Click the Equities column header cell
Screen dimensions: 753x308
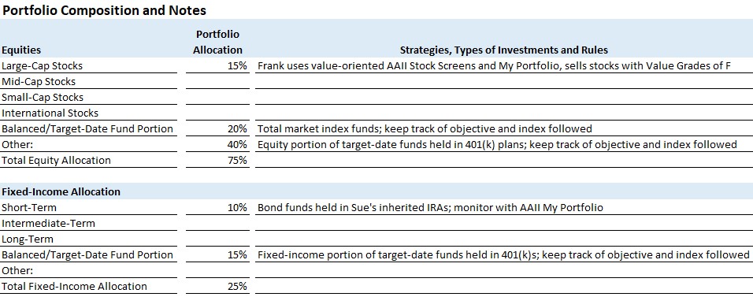[x=88, y=50]
